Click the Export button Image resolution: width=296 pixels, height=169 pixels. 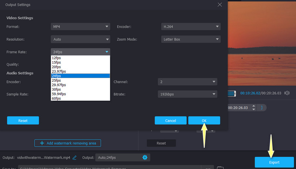275,162
